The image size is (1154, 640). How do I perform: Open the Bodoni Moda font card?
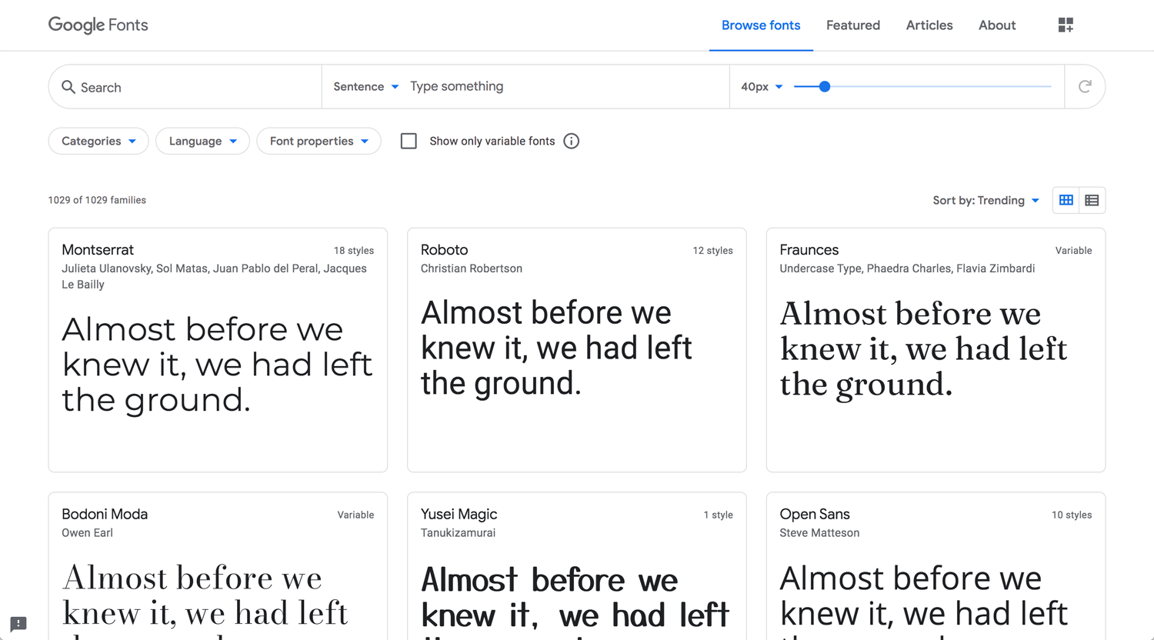click(x=218, y=566)
